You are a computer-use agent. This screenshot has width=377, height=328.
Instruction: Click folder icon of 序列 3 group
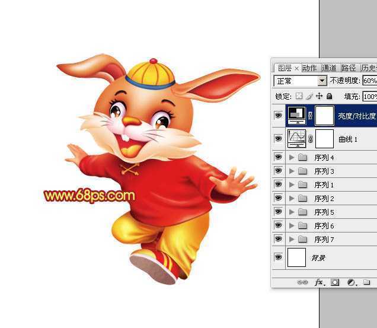click(302, 171)
